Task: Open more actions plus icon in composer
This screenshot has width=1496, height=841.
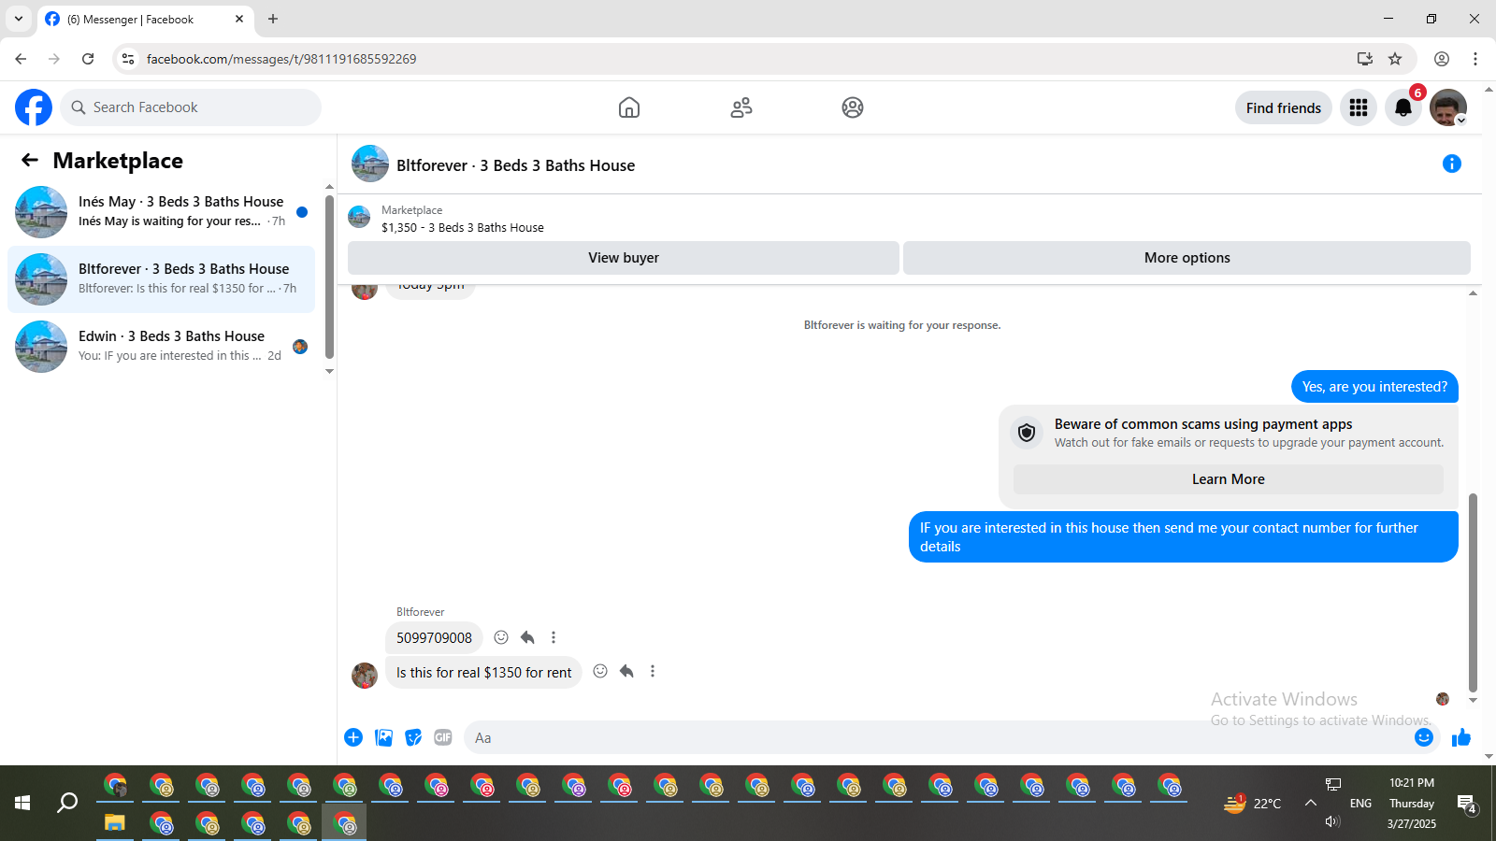Action: pos(353,737)
